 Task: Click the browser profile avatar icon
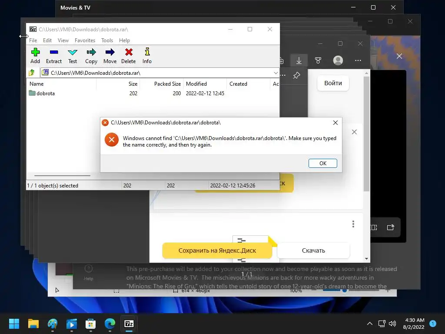[338, 60]
